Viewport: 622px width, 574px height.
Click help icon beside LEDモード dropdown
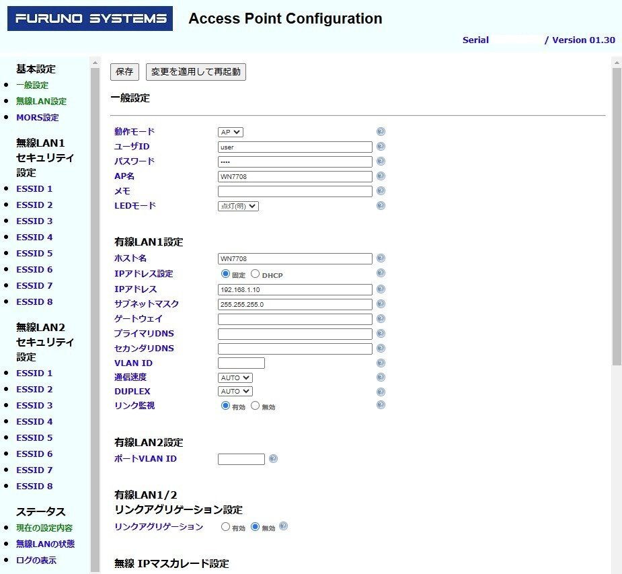tap(381, 206)
